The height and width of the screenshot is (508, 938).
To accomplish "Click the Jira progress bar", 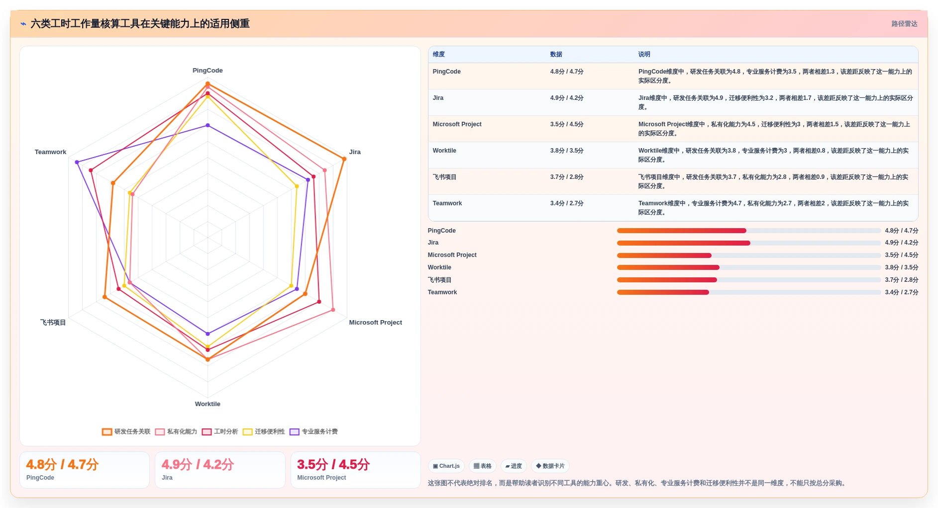I will 749,243.
